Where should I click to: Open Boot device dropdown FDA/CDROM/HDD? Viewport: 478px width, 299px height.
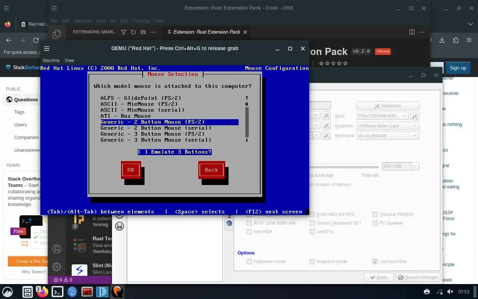coord(382,116)
